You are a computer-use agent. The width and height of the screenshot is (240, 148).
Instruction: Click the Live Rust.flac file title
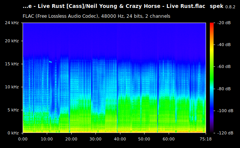click(x=114, y=6)
